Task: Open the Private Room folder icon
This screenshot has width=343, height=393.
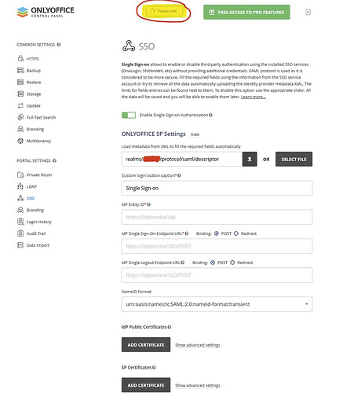Action: (20, 174)
